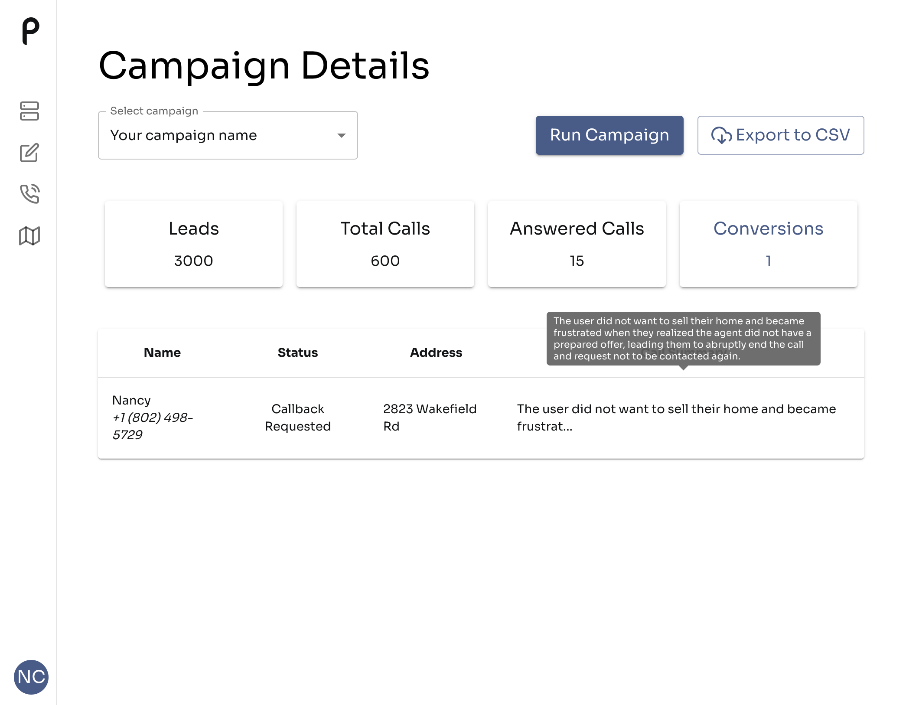
Task: Expand the Select campaign dropdown
Action: [228, 135]
